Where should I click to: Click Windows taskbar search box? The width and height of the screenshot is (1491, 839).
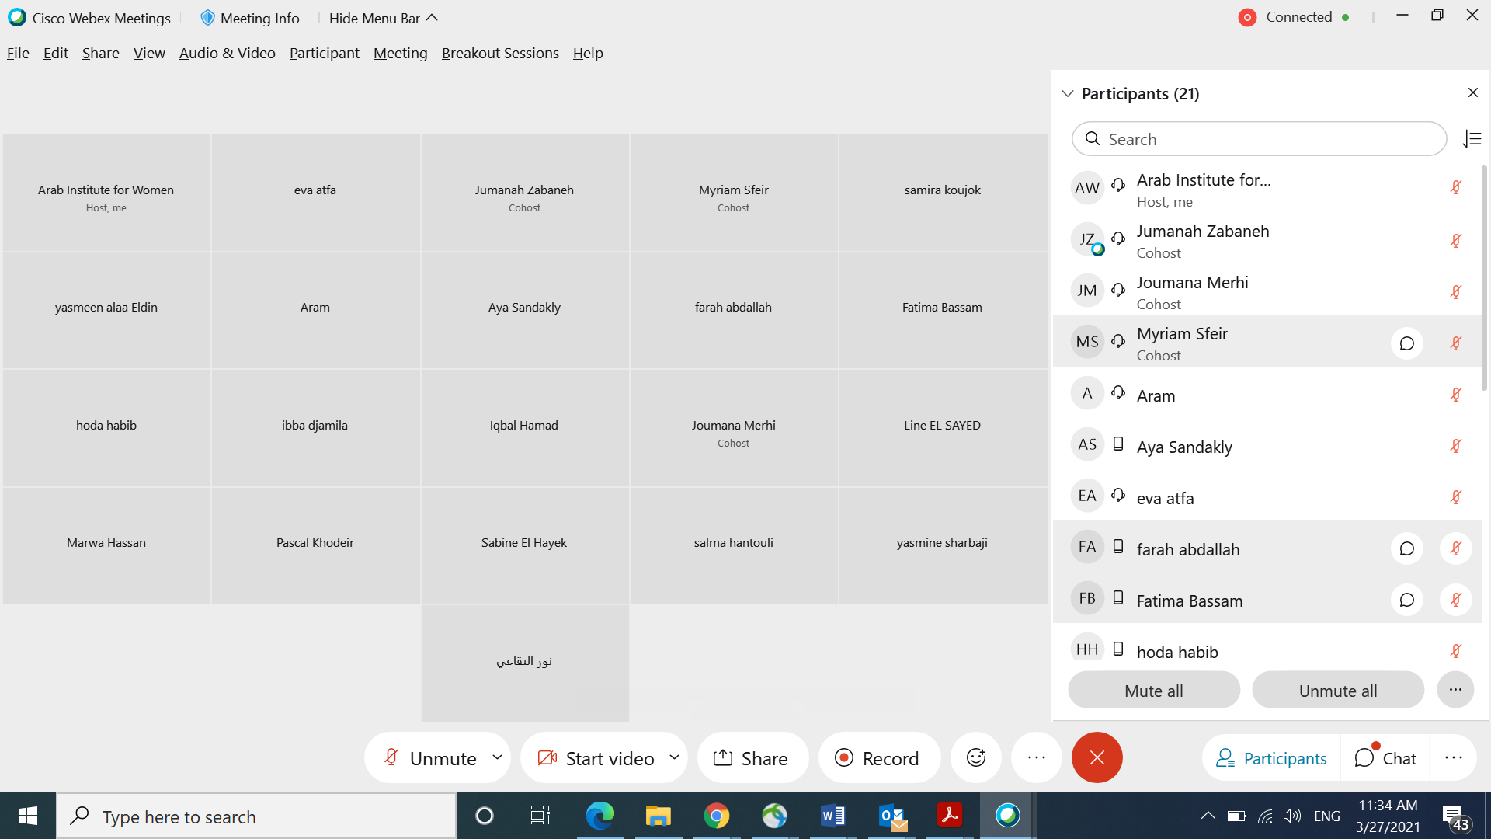[256, 816]
